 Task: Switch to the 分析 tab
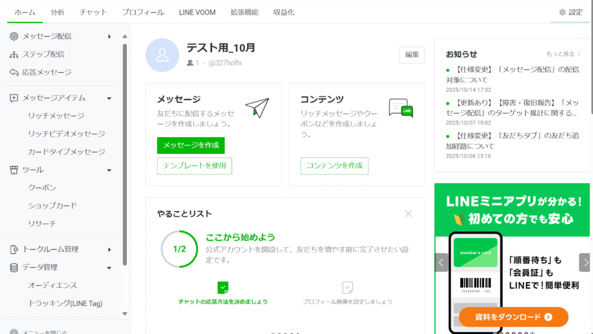pos(57,12)
